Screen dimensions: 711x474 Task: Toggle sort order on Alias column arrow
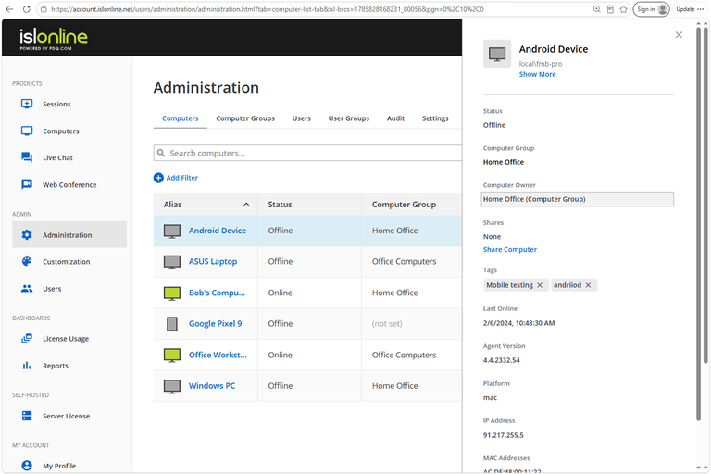(x=246, y=205)
